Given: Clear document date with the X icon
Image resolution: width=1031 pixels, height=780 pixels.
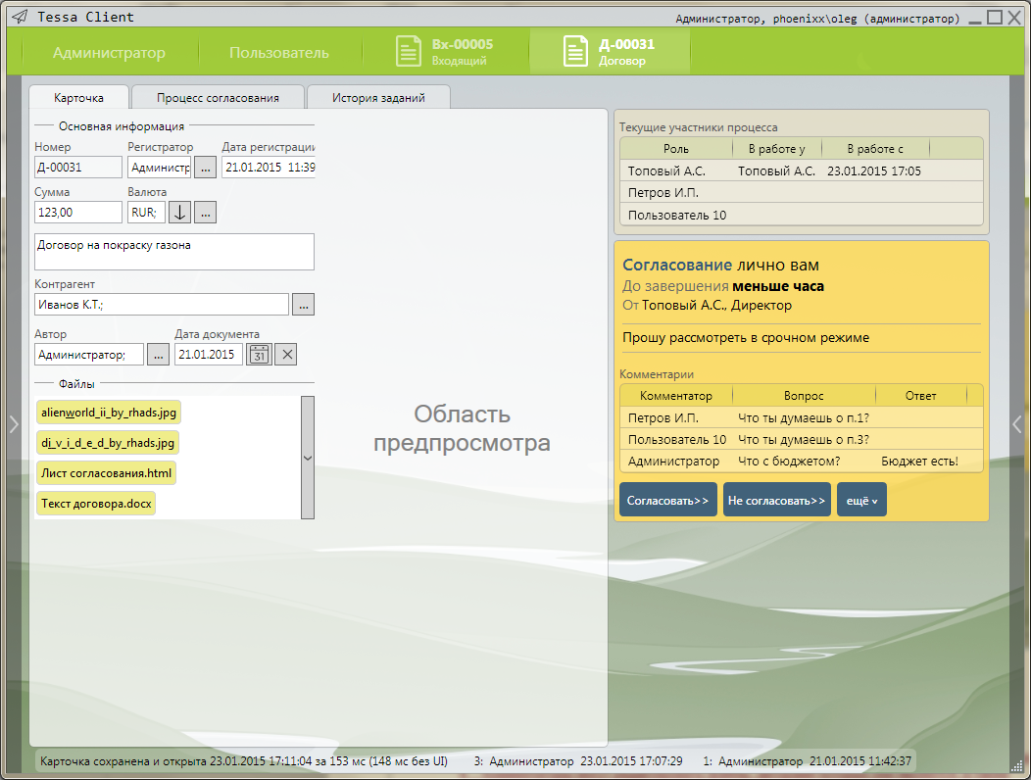Looking at the screenshot, I should pos(286,355).
